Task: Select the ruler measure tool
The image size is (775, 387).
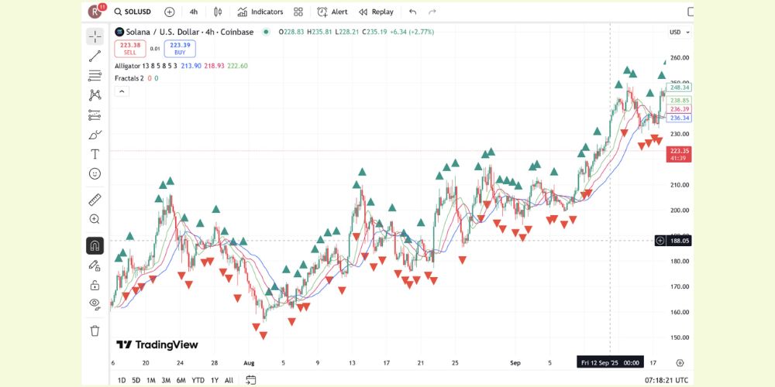Action: pyautogui.click(x=95, y=200)
